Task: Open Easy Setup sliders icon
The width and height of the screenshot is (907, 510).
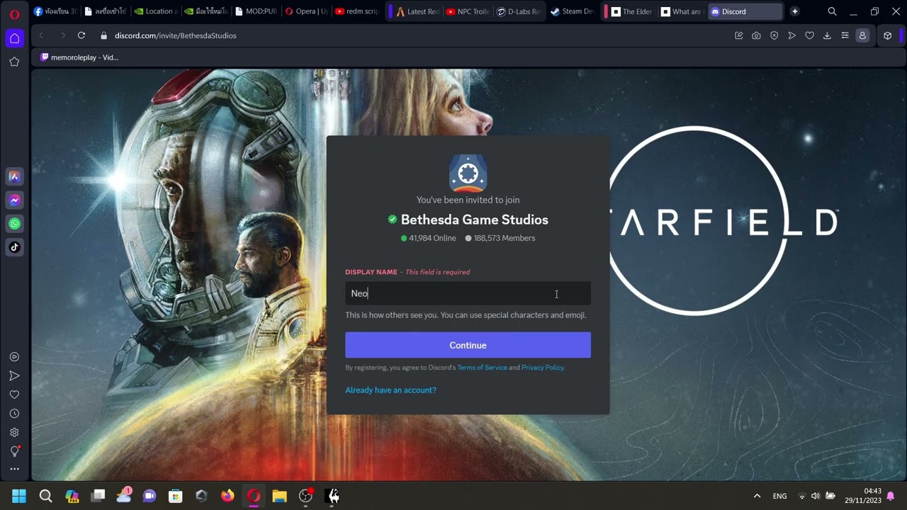Action: [845, 35]
